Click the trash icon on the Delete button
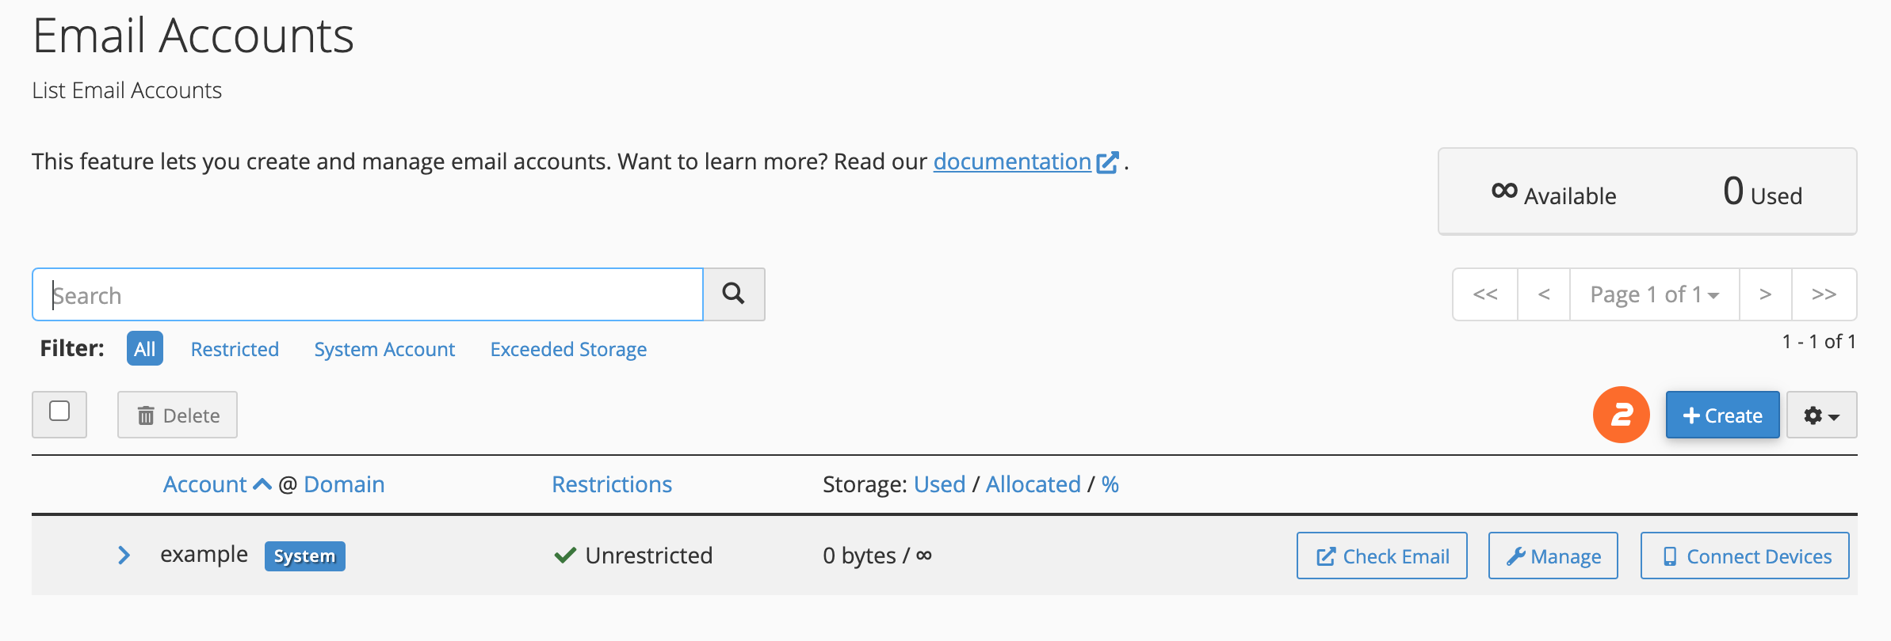The image size is (1891, 641). tap(147, 414)
